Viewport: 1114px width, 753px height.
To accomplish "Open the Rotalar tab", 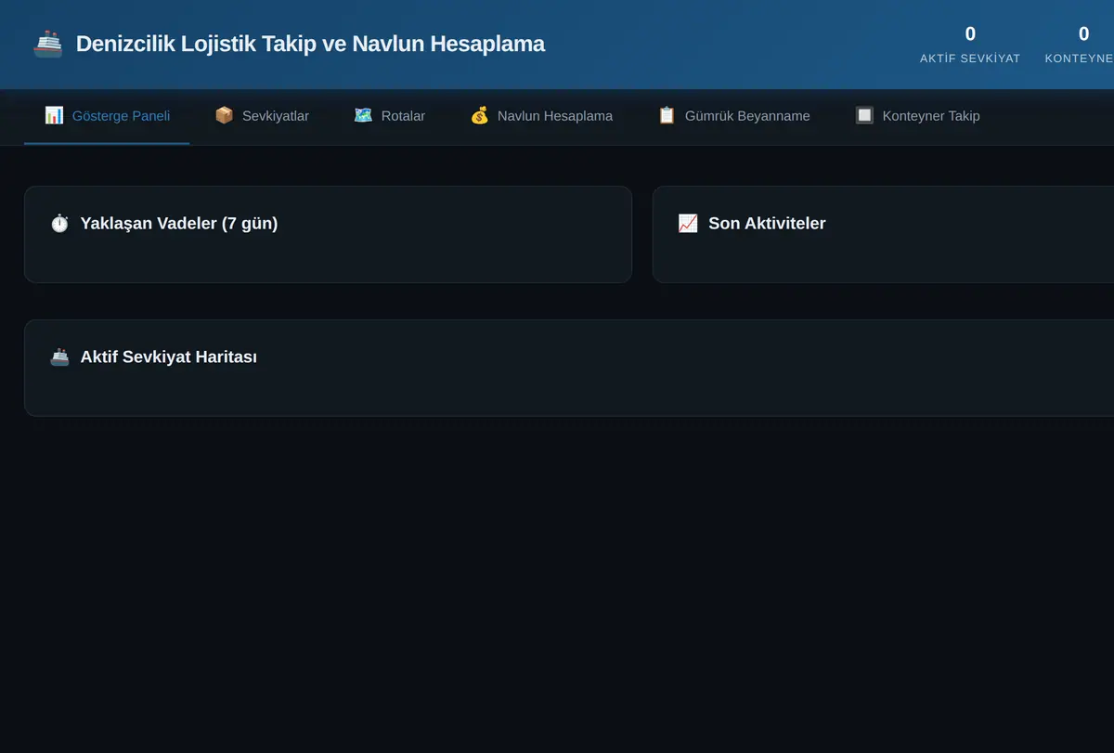I will coord(389,116).
